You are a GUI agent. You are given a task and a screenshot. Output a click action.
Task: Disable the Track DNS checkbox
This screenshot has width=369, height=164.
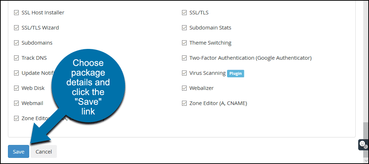[16, 58]
